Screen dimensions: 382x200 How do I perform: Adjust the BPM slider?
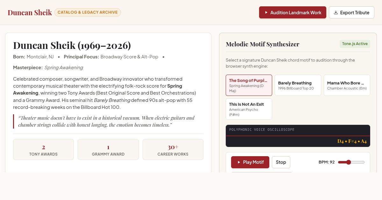coord(351,162)
